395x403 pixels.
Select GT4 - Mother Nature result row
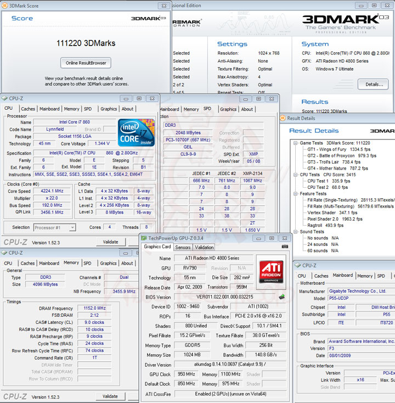click(x=337, y=169)
